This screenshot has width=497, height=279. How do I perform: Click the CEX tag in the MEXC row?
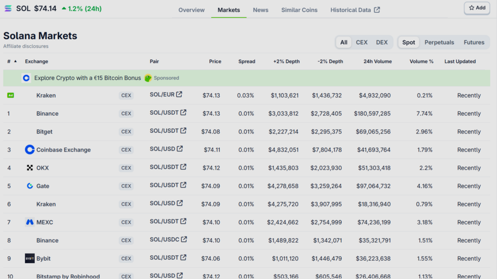(x=126, y=222)
